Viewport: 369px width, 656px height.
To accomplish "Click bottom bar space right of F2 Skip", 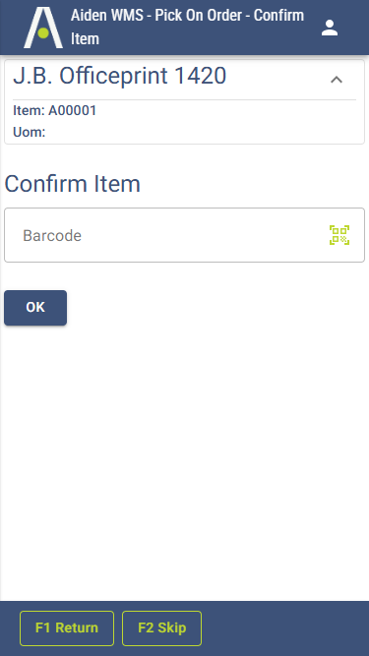I will tap(284, 628).
